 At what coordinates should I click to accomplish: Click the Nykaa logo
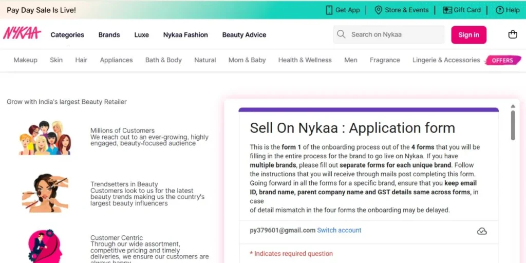click(22, 33)
